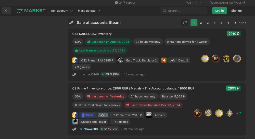Refresh the accounts list
This screenshot has width=255, height=139.
(185, 23)
